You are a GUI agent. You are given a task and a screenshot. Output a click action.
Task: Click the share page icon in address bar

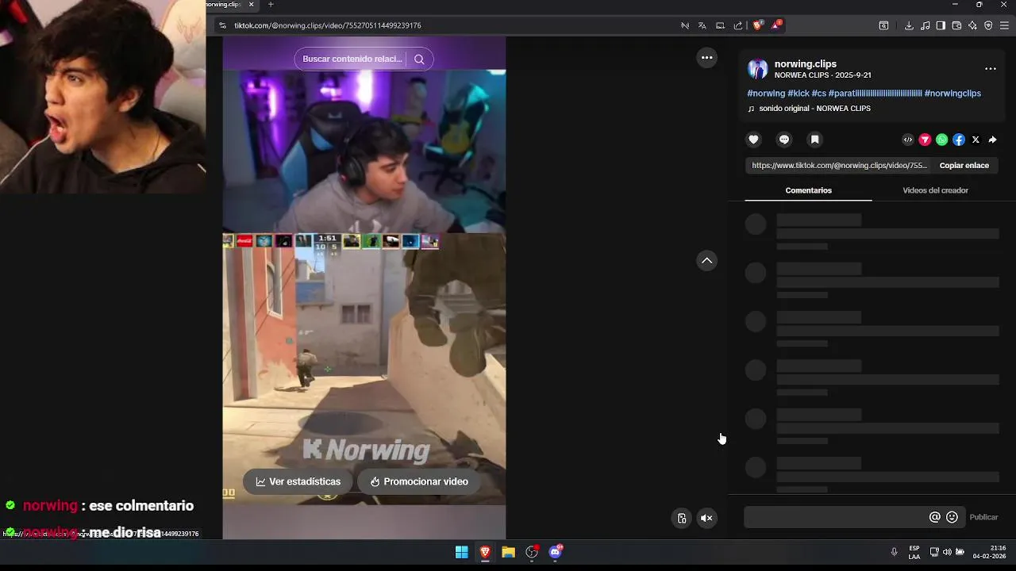point(737,25)
